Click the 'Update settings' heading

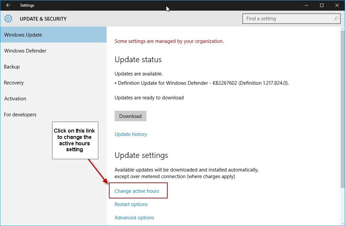point(141,155)
